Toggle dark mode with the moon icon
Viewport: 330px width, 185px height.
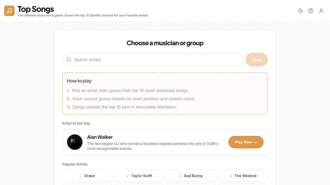301,11
